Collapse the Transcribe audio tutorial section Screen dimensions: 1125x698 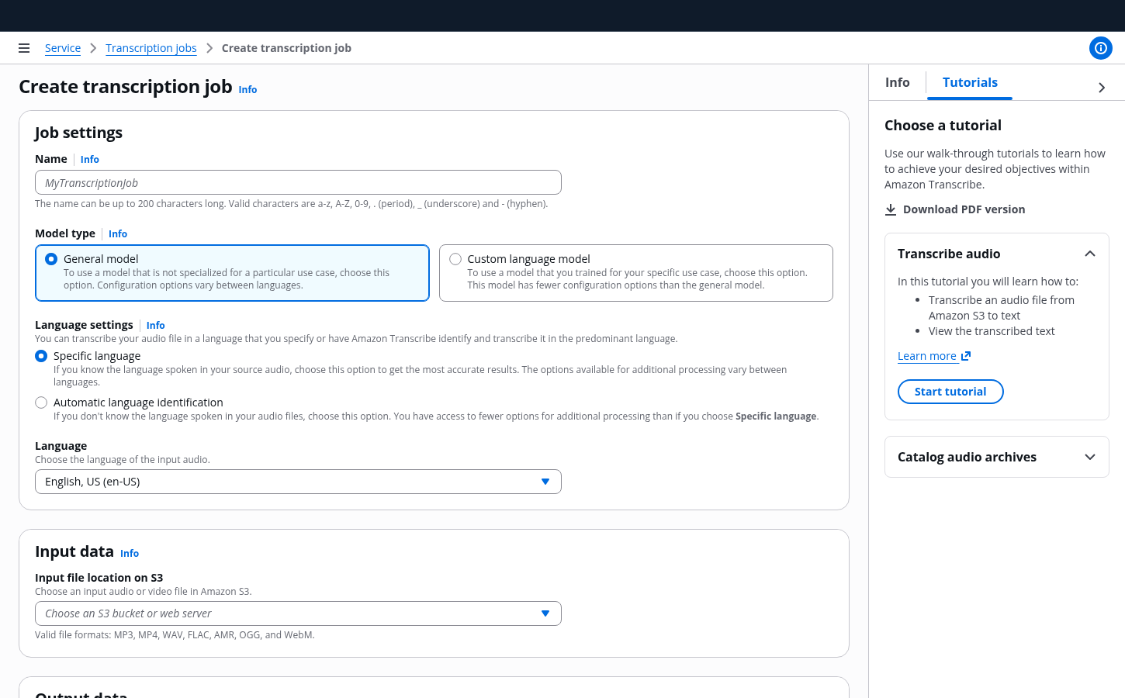[x=1089, y=254]
